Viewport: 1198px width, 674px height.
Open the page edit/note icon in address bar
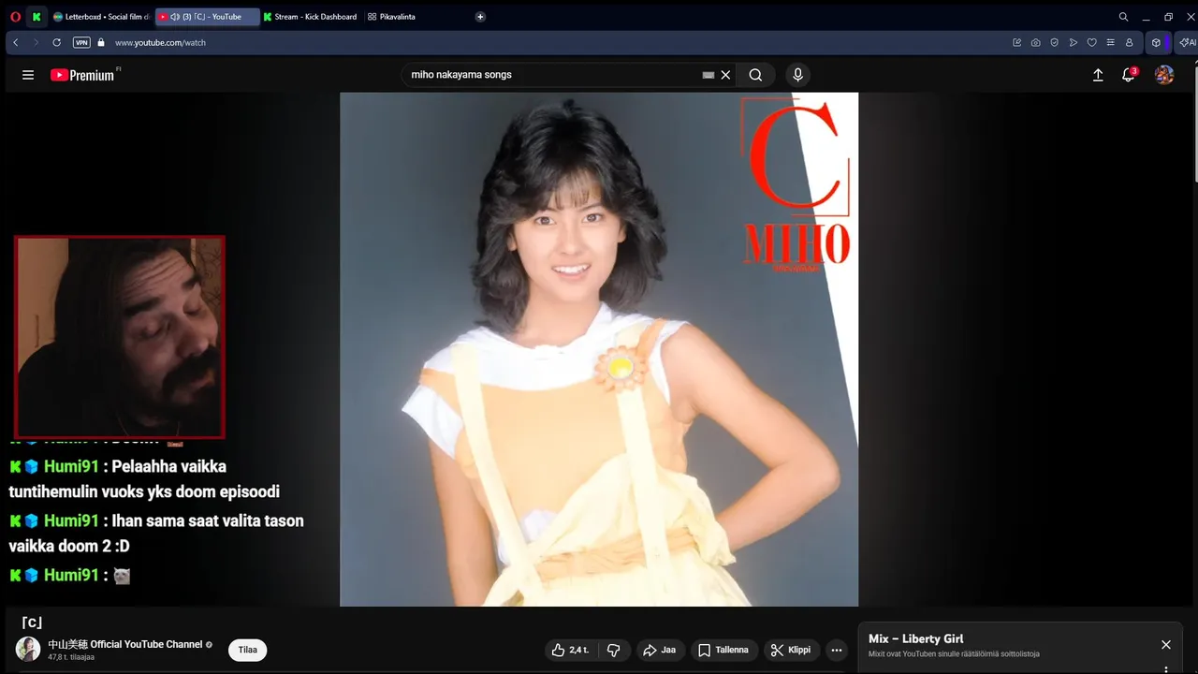pos(1016,42)
